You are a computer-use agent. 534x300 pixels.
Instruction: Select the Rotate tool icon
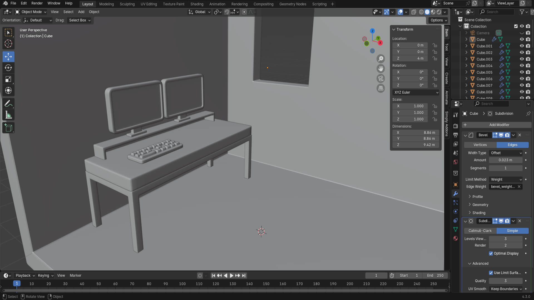[8, 68]
